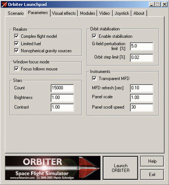
Task: Toggle Focus follows mouse checkbox
Action: [16, 69]
